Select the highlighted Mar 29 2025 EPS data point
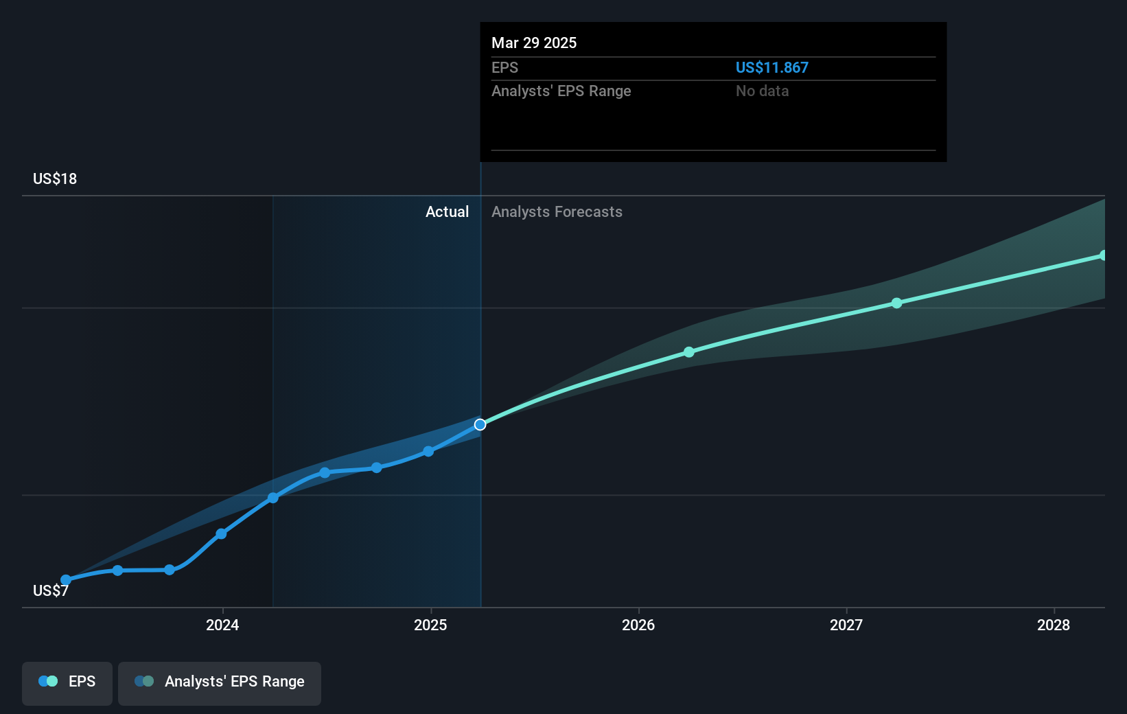This screenshot has height=714, width=1127. 480,425
